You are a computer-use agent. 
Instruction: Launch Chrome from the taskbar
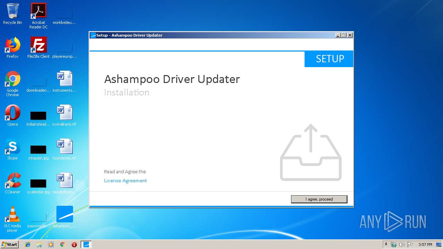(x=63, y=245)
